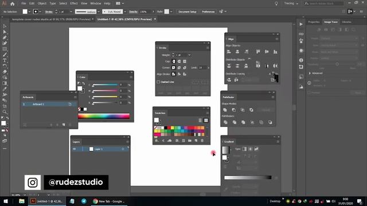Click gradient slider bar in Gradient panel
The width and height of the screenshot is (367, 206).
click(x=248, y=177)
